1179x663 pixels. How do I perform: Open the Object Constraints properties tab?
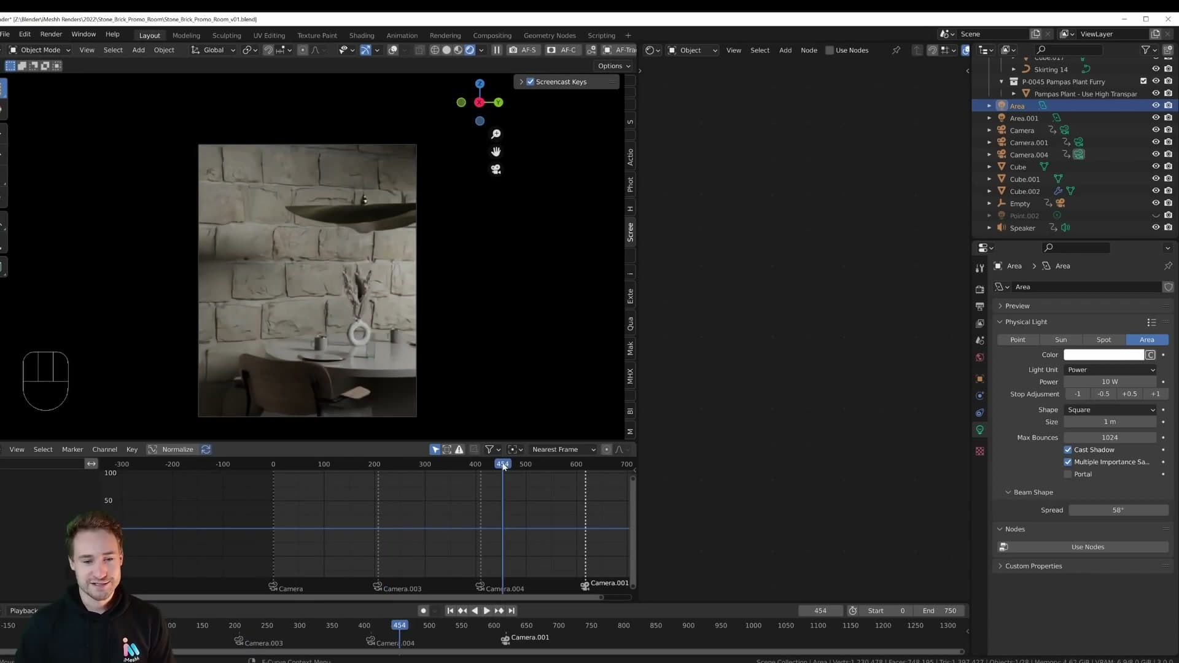(x=979, y=413)
